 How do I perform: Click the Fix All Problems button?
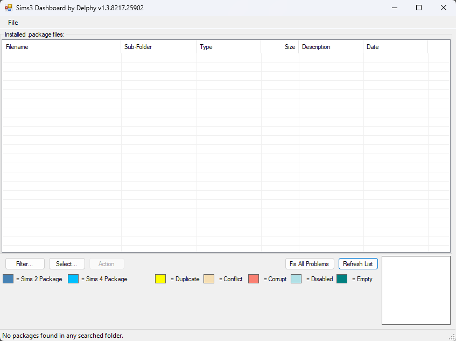310,264
